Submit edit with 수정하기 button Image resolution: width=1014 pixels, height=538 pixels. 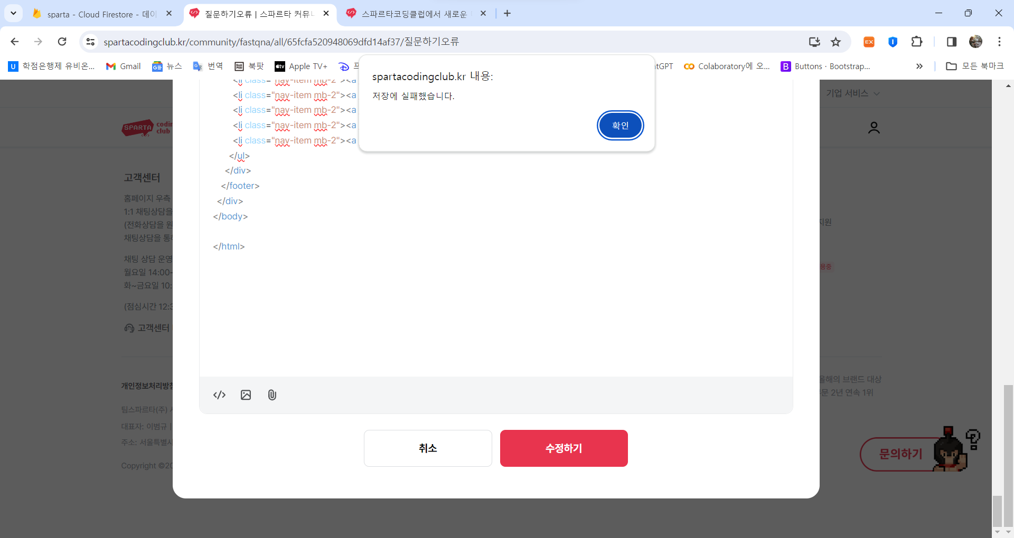pos(564,448)
